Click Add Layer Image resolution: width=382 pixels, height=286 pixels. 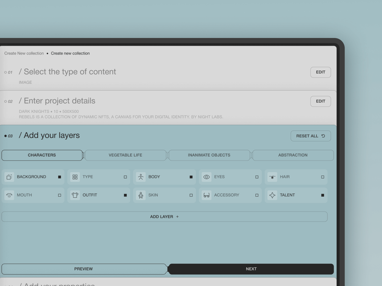click(164, 216)
